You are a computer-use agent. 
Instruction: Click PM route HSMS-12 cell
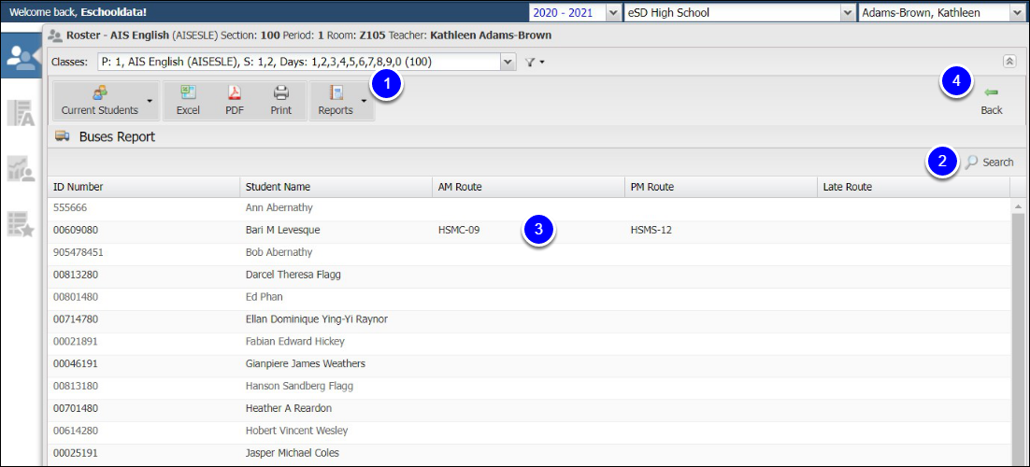tap(651, 230)
